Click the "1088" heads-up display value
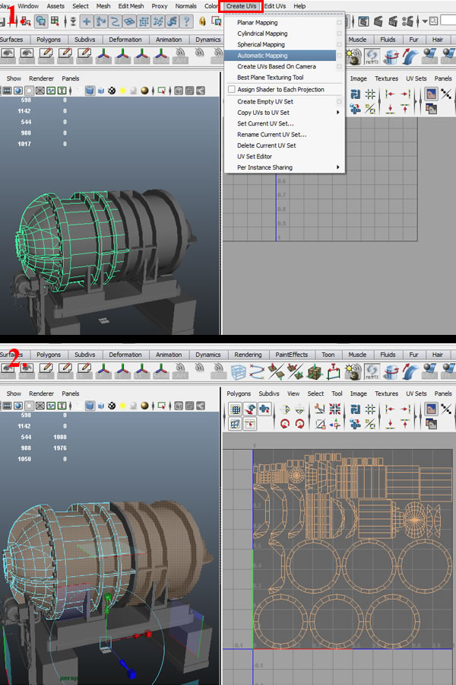Screen dimensions: 456x685 click(60, 438)
